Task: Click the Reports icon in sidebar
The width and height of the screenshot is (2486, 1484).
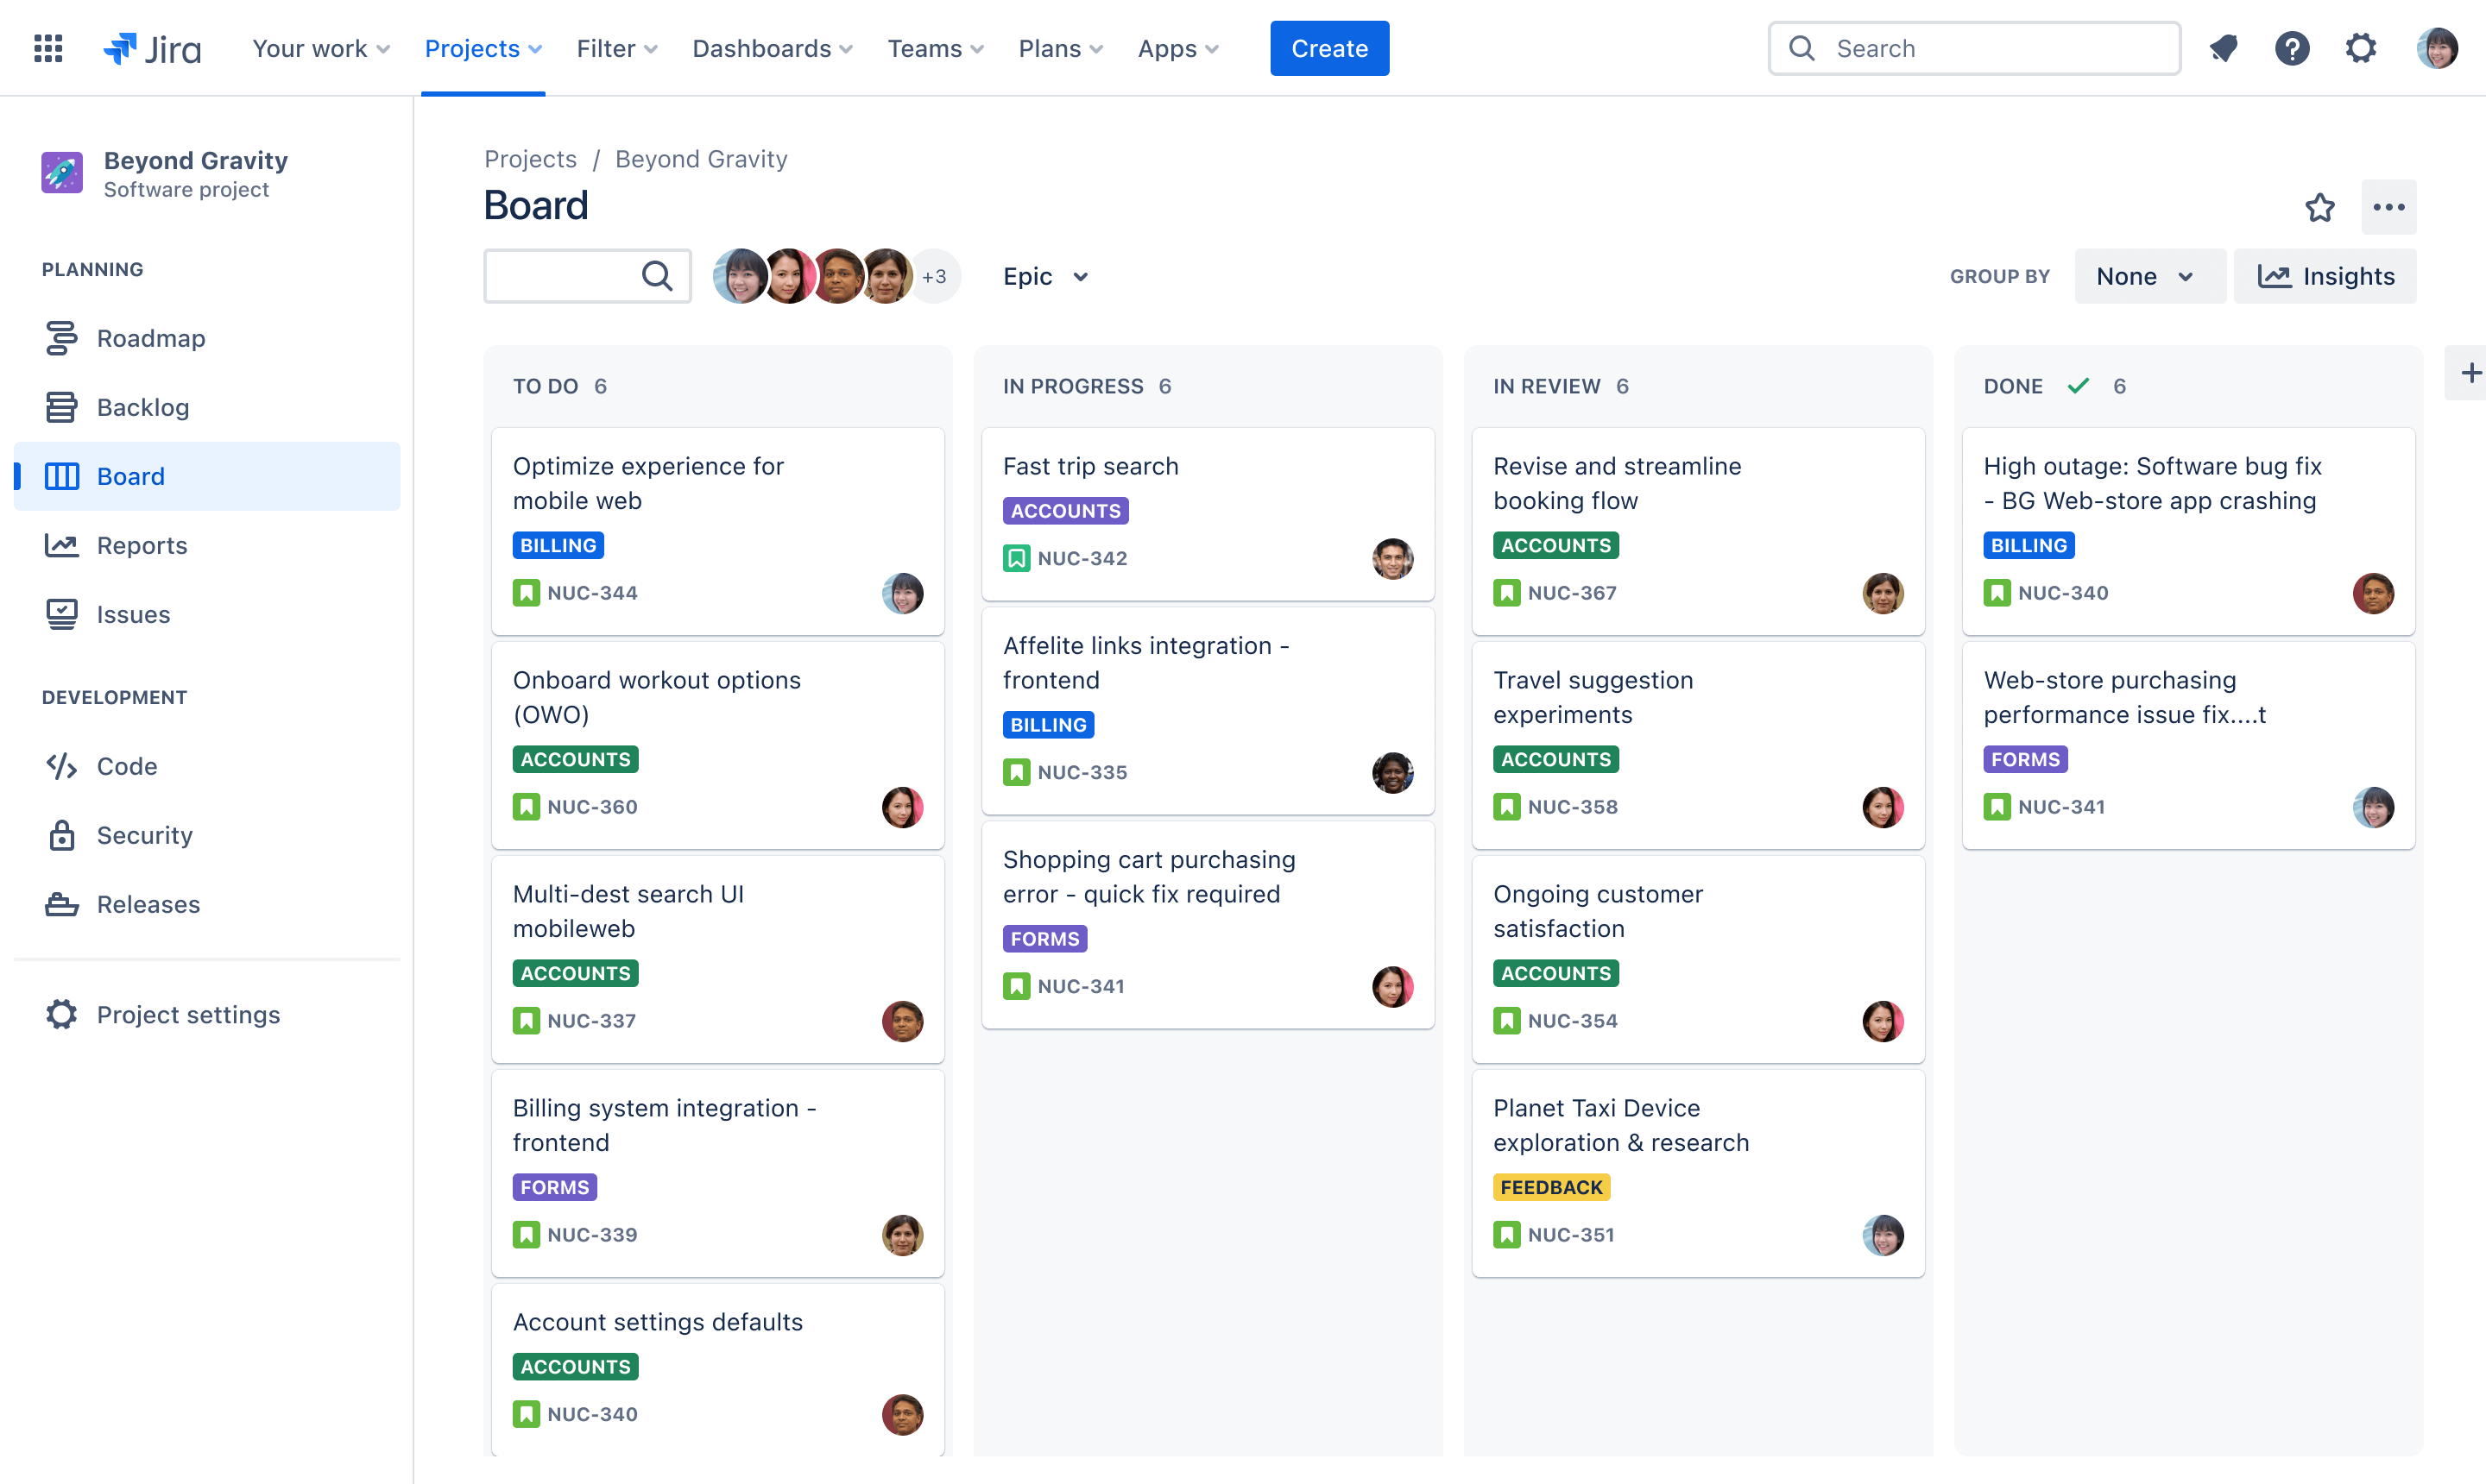Action: (x=62, y=544)
